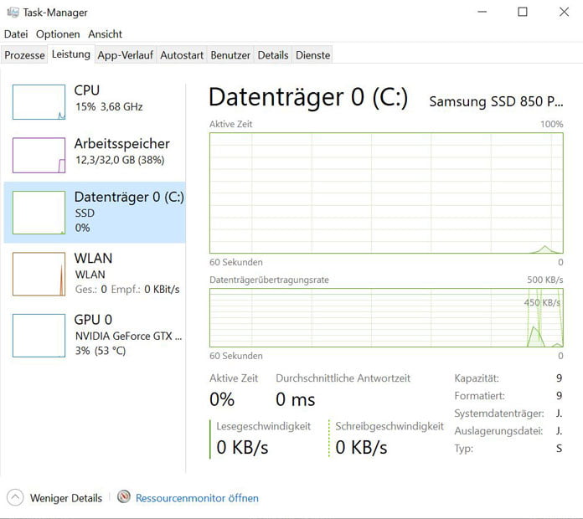
Task: Click the Datenträger 0 (C:) sidebar thumbnail
Action: click(x=39, y=213)
